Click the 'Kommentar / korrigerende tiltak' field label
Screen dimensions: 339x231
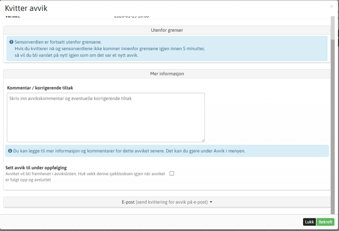coord(40,88)
